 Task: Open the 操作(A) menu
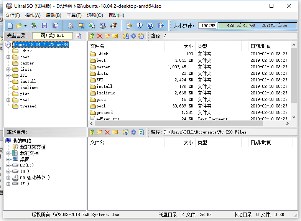tap(33, 15)
